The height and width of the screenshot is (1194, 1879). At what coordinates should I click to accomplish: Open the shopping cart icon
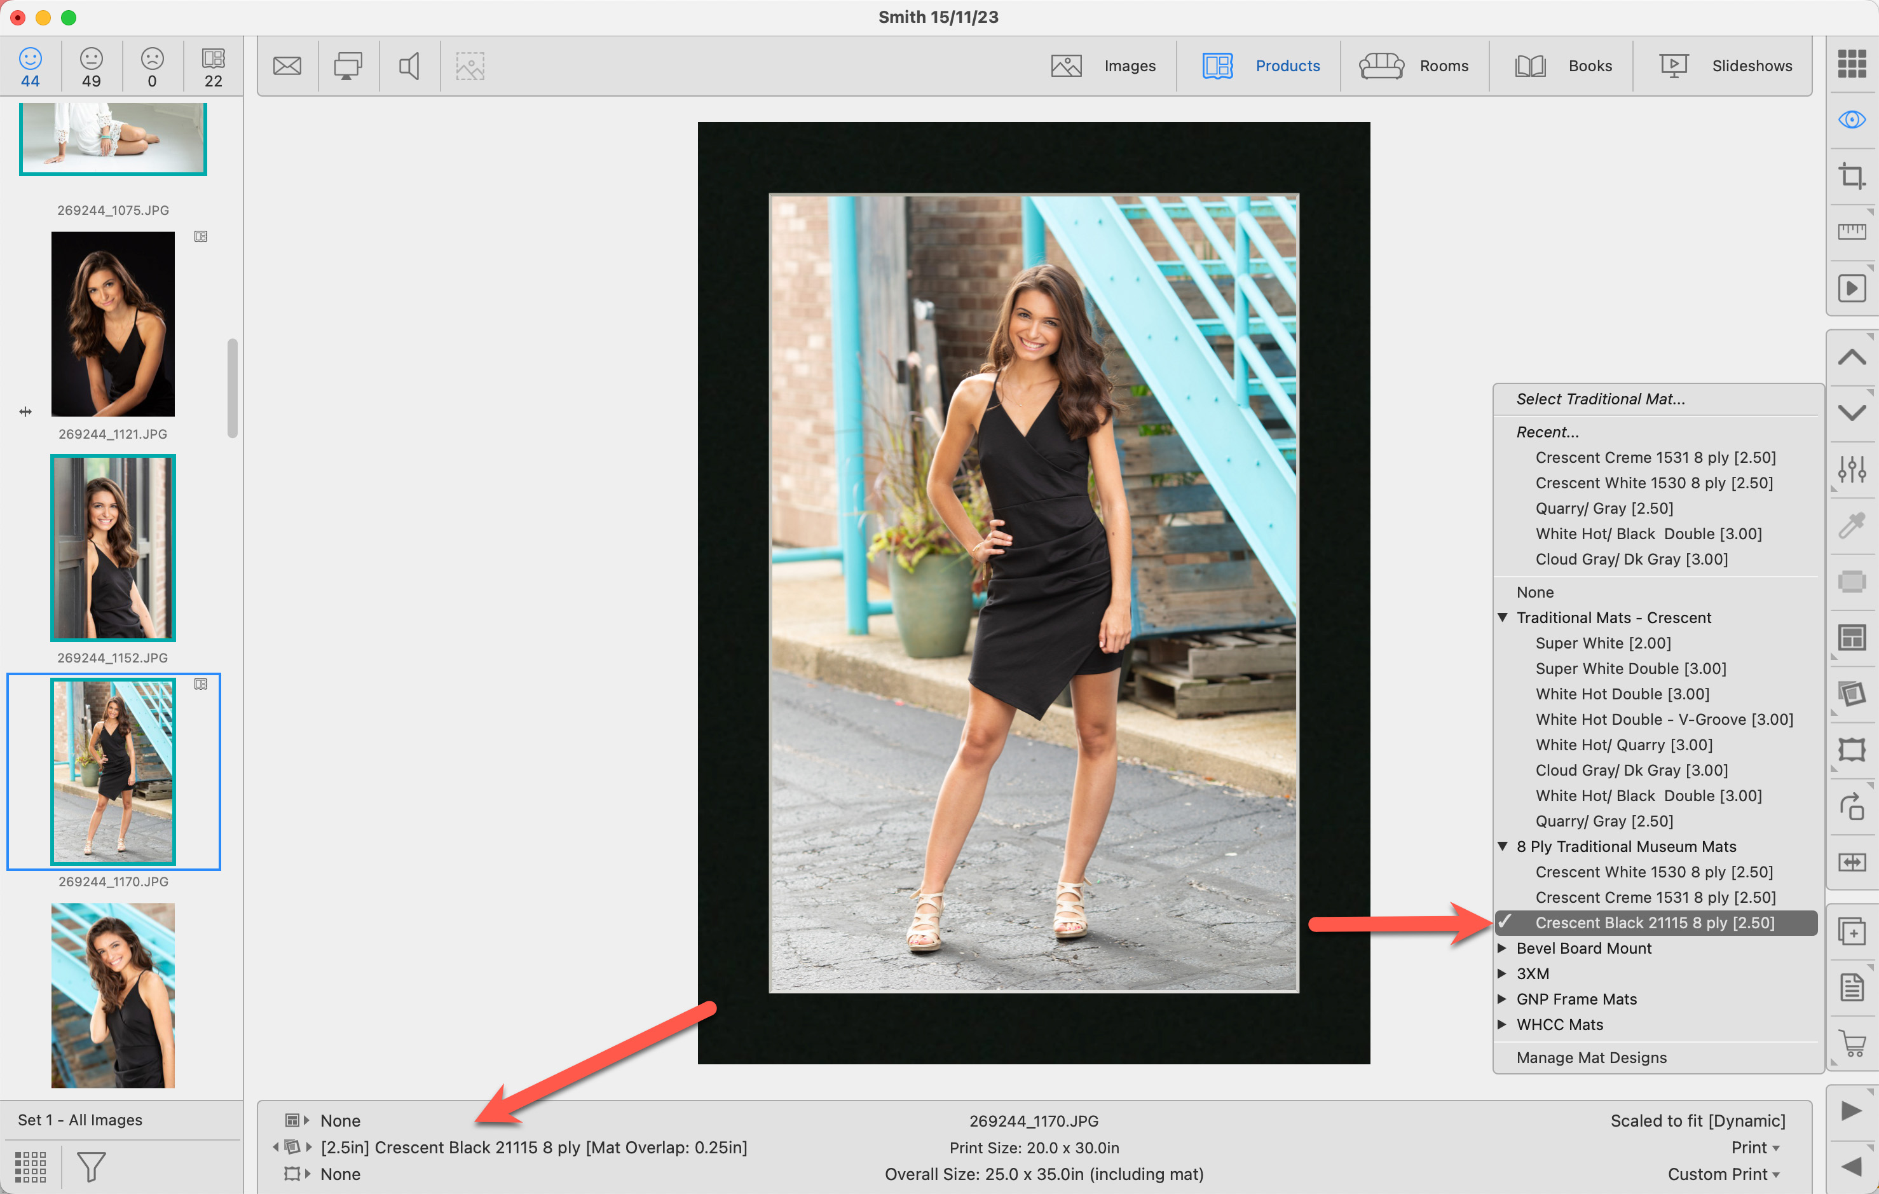point(1851,1043)
